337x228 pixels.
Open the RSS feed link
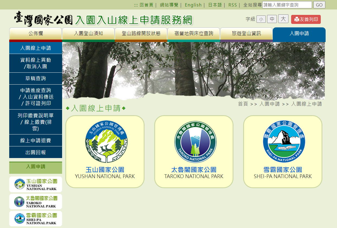[x=233, y=5]
